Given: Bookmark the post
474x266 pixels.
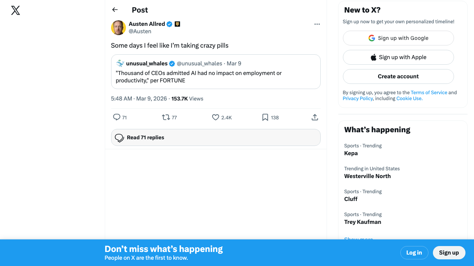Looking at the screenshot, I should [x=265, y=117].
